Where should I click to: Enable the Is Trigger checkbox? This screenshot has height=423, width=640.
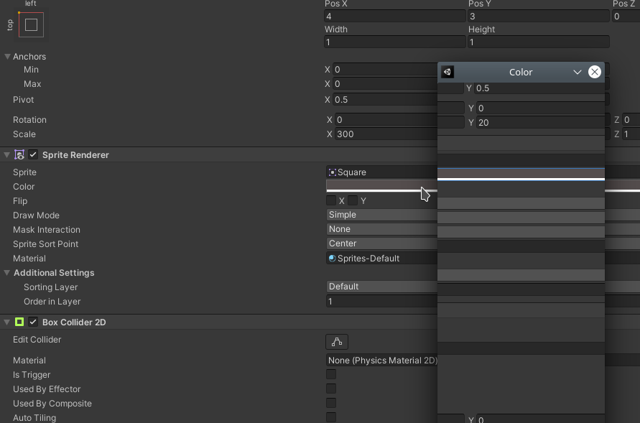(x=331, y=374)
